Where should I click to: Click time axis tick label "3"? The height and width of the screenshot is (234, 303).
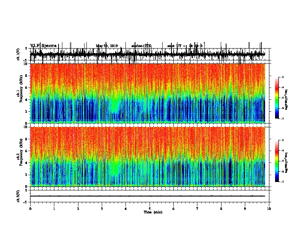102,209
